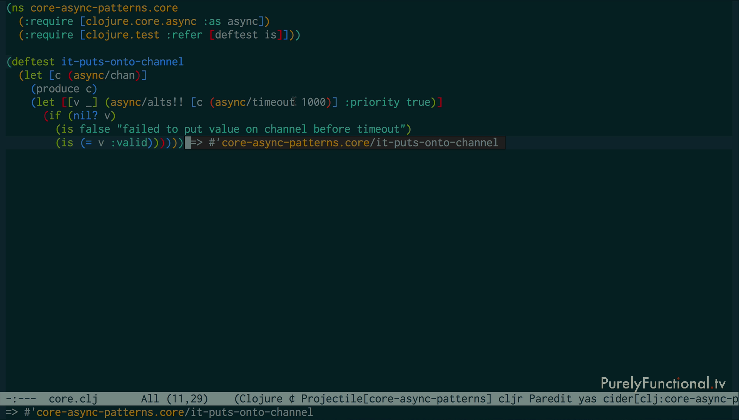This screenshot has height=420, width=739.
Task: Click the ¢ symbol in the mode line
Action: click(292, 399)
